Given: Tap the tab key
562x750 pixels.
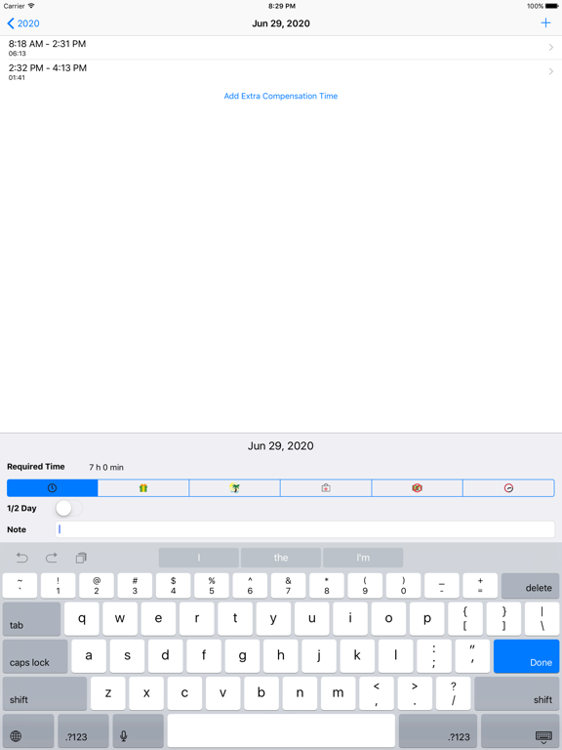Looking at the screenshot, I should coord(31,619).
